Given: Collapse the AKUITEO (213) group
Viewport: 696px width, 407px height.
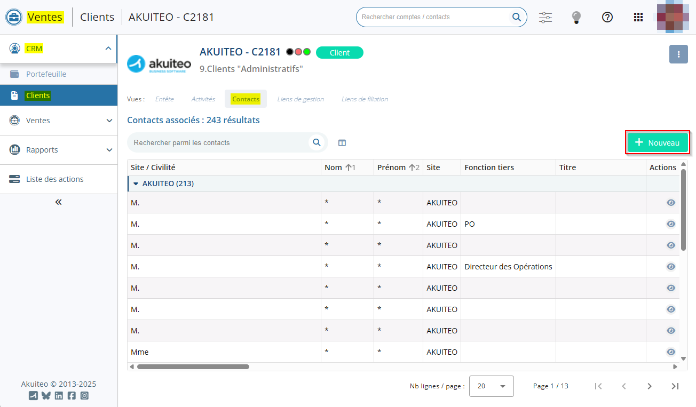Looking at the screenshot, I should [136, 183].
